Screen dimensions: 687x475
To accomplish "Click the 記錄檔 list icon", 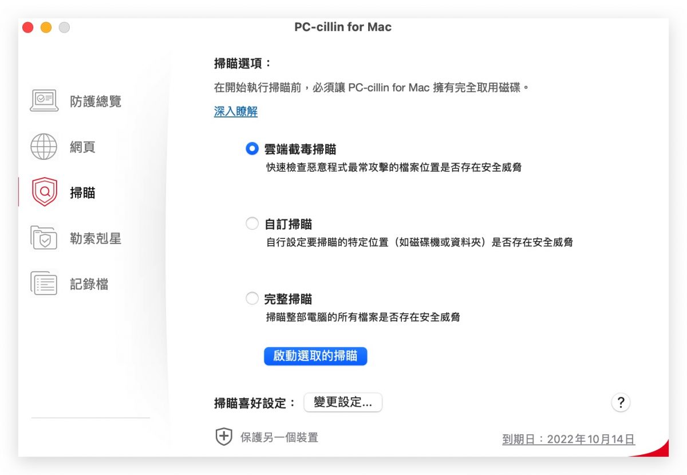I will (44, 283).
